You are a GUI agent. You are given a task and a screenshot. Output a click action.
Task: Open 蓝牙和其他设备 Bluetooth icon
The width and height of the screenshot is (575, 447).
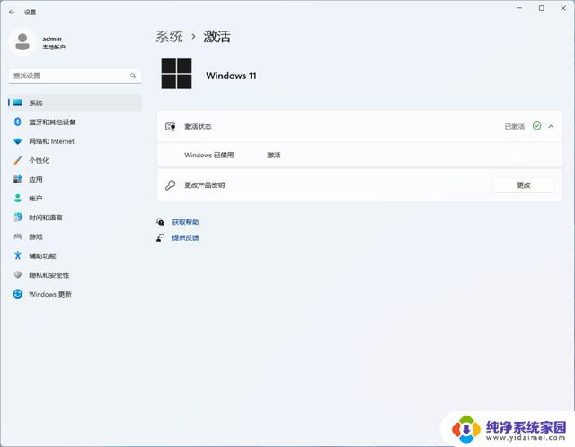tap(18, 121)
